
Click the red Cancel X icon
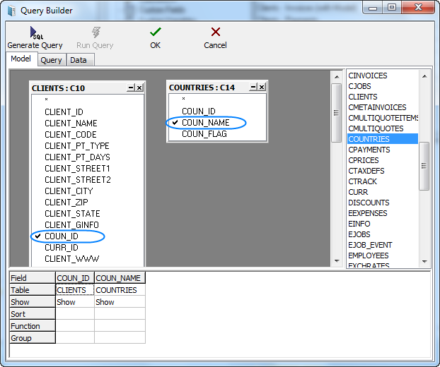tap(216, 32)
